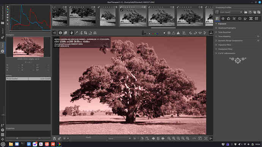Toggle the left panel visibility
The image size is (262, 147).
point(54,33)
